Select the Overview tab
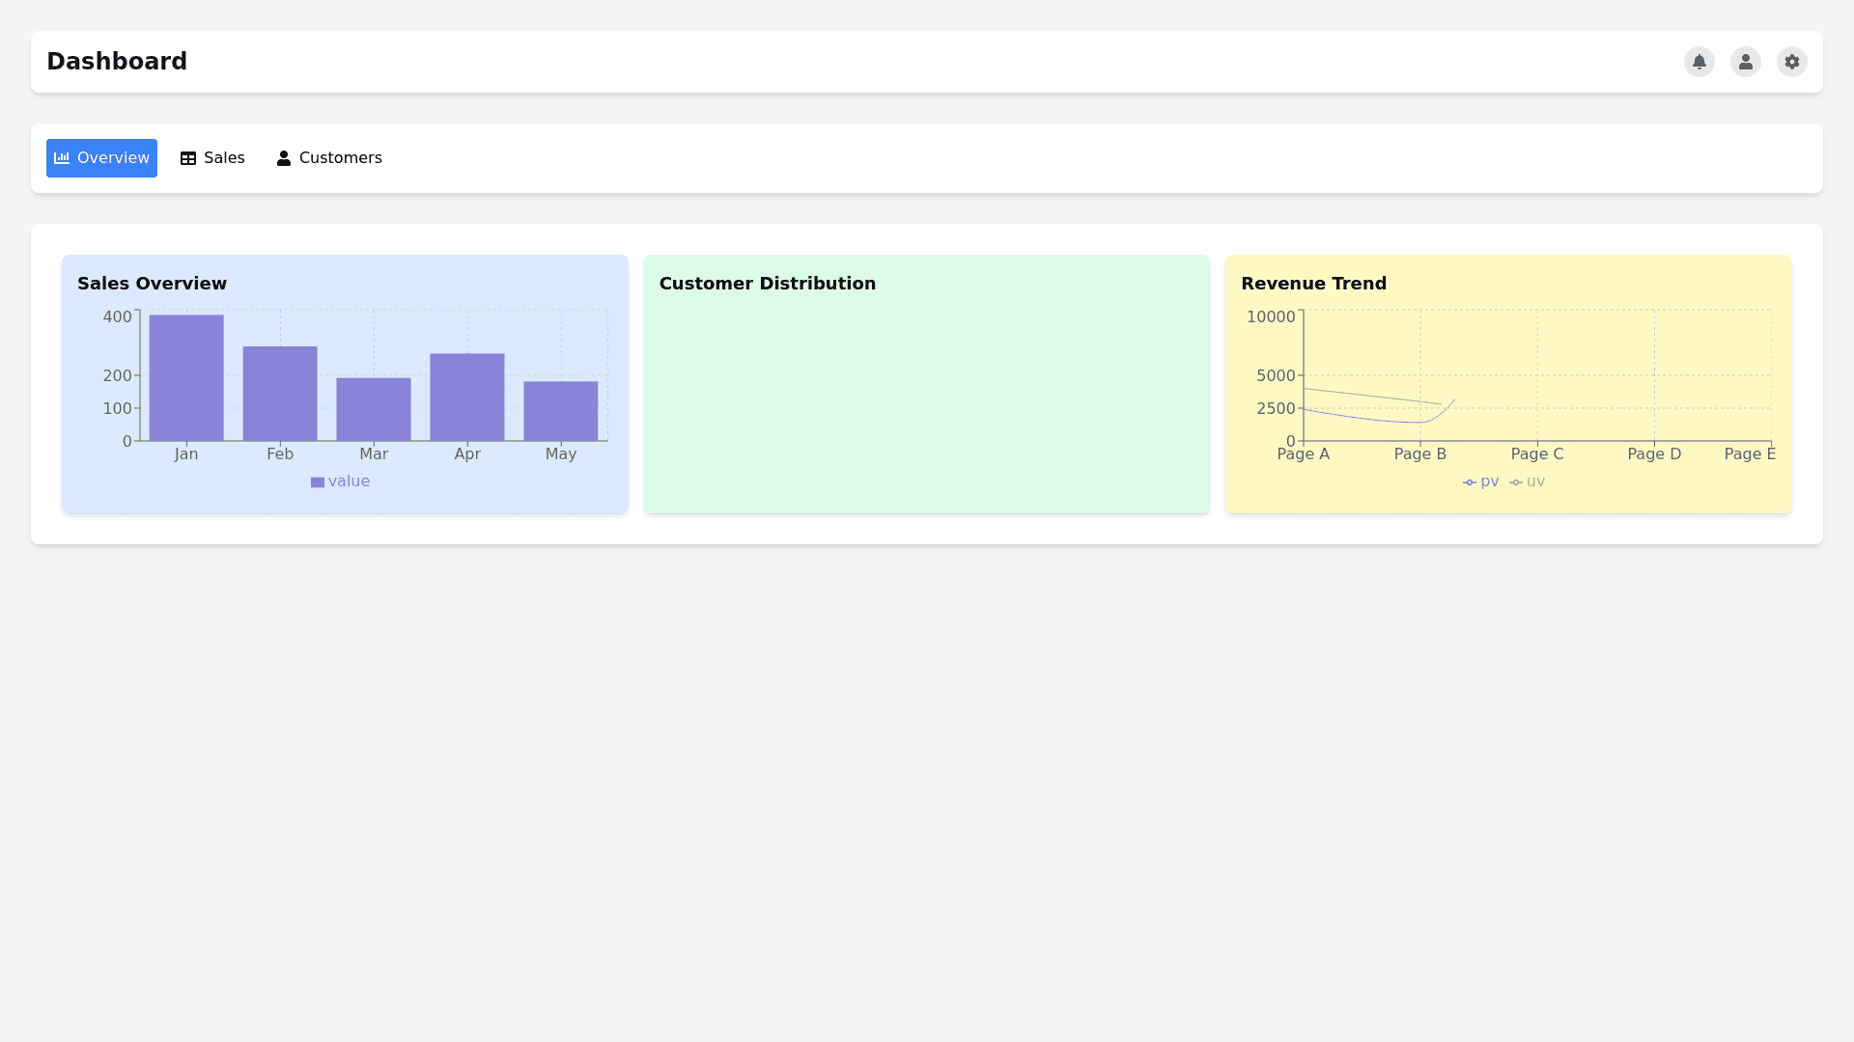Image resolution: width=1854 pixels, height=1042 pixels. (x=101, y=158)
